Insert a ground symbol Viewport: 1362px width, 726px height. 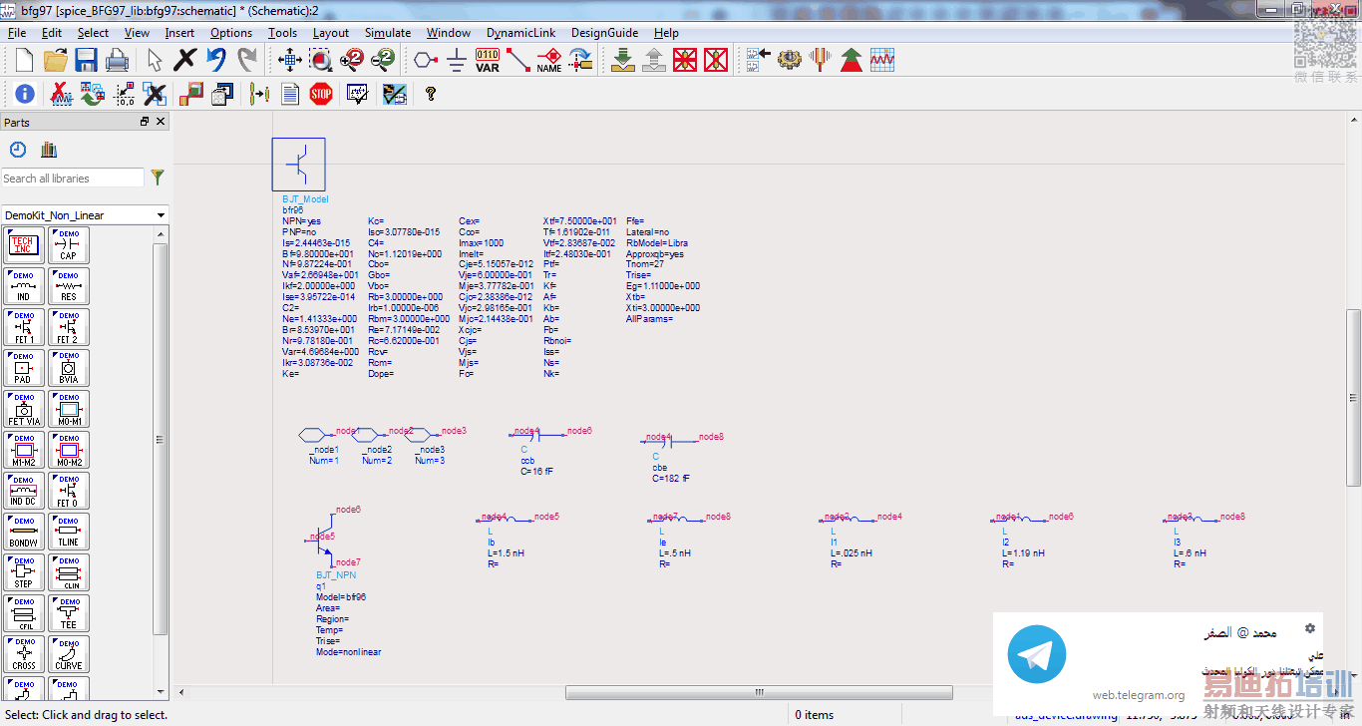point(457,60)
